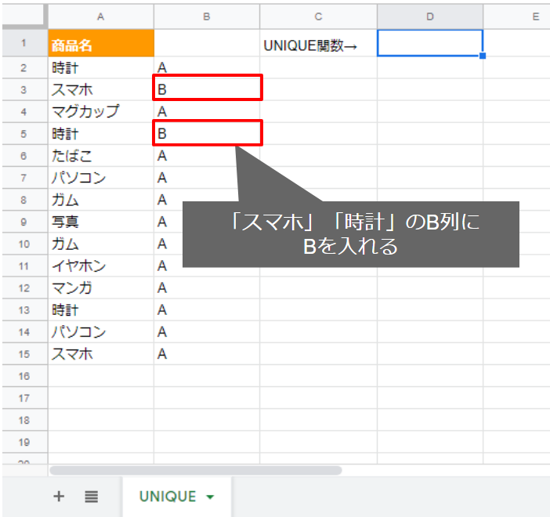Select the スマホ cell in row 3
The width and height of the screenshot is (550, 517).
click(x=101, y=90)
